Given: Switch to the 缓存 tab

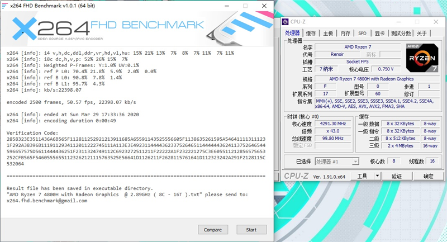Looking at the screenshot, I should [311, 34].
